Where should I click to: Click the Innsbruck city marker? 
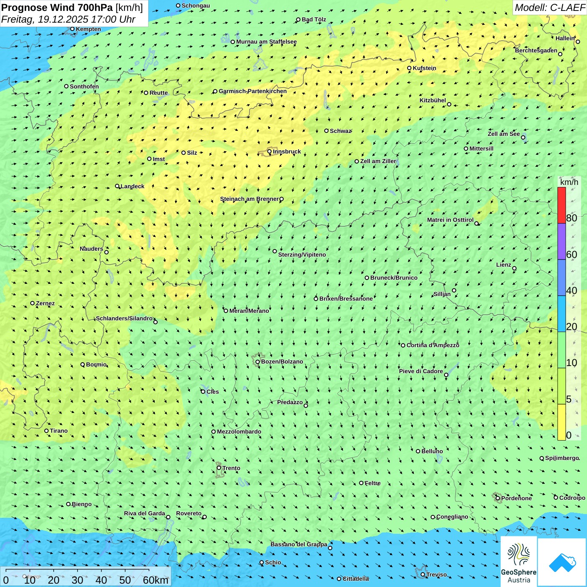[x=270, y=152]
